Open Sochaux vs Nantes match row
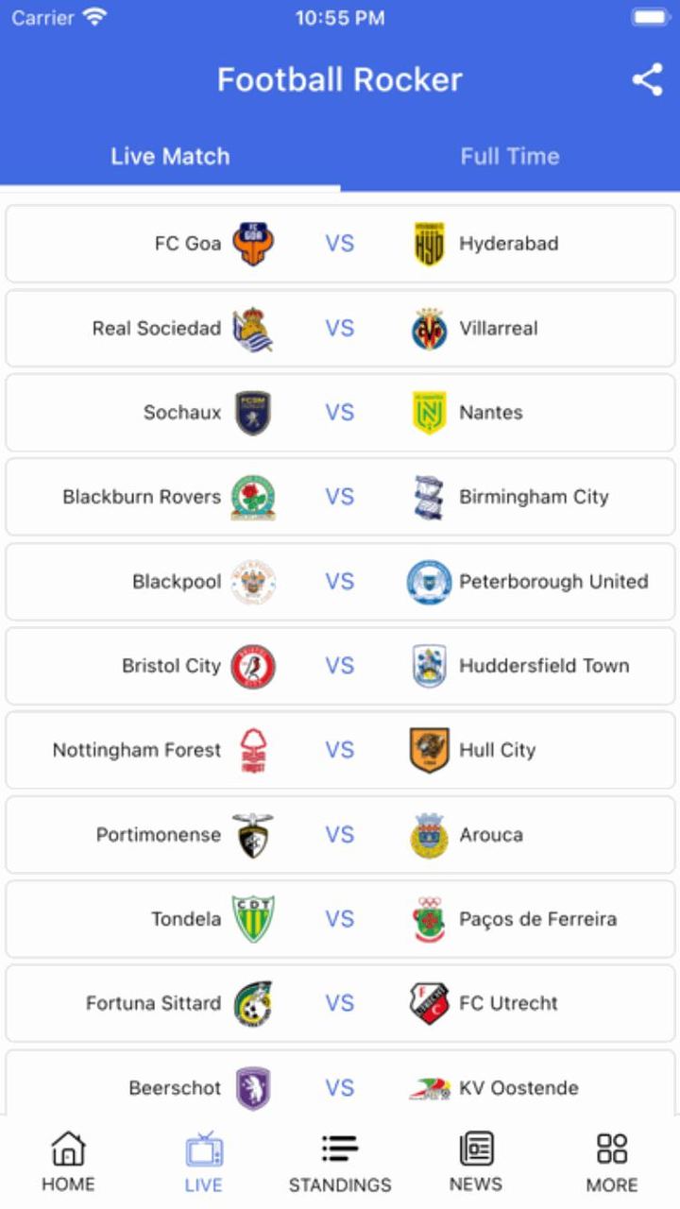The image size is (680, 1209). [x=340, y=413]
